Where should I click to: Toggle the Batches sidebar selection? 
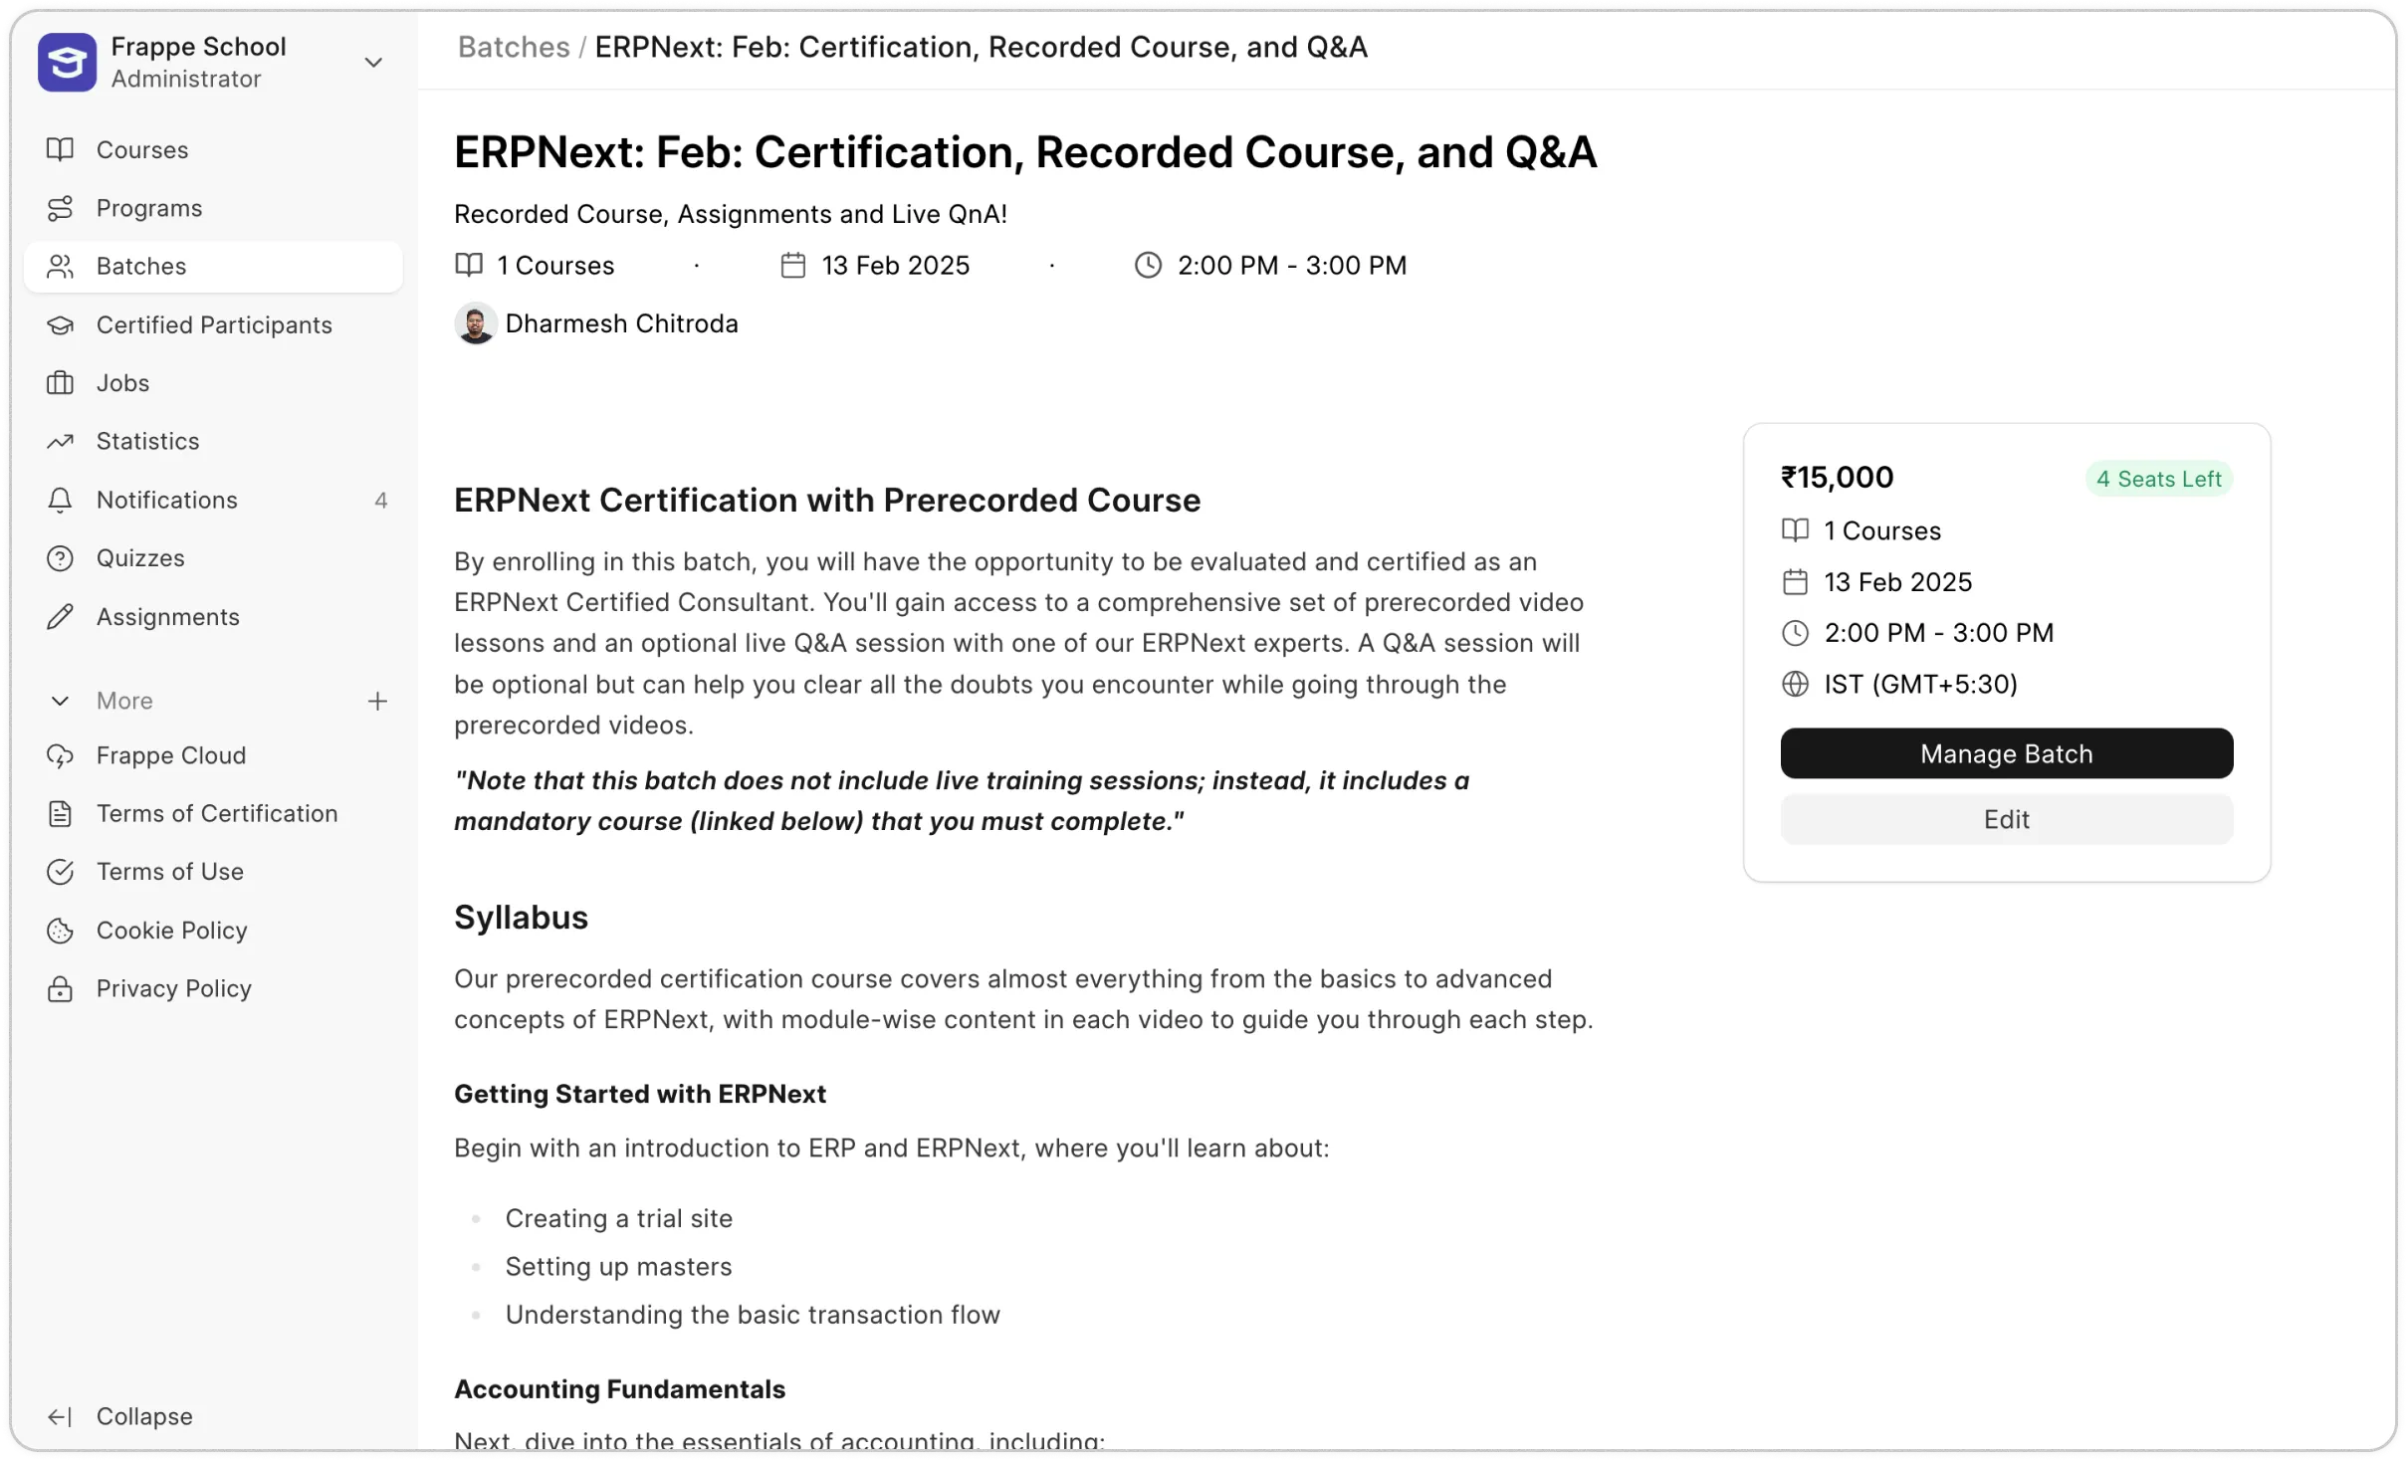(141, 265)
